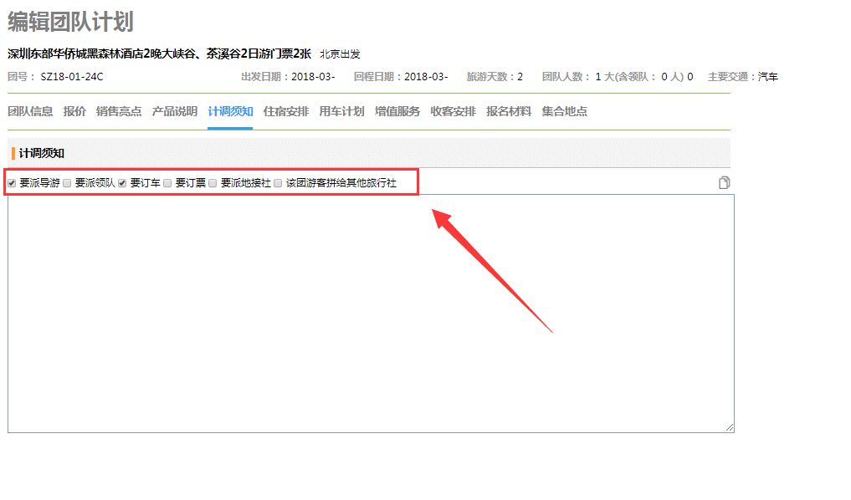Switch to the 住宿安排 tab
851x500 pixels.
pyautogui.click(x=286, y=112)
